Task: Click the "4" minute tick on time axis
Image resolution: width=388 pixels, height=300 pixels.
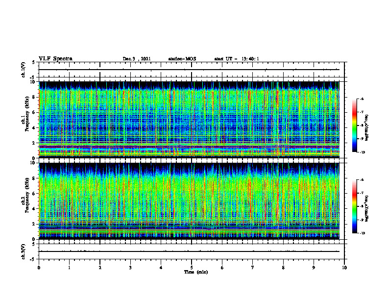Action: pos(161,268)
